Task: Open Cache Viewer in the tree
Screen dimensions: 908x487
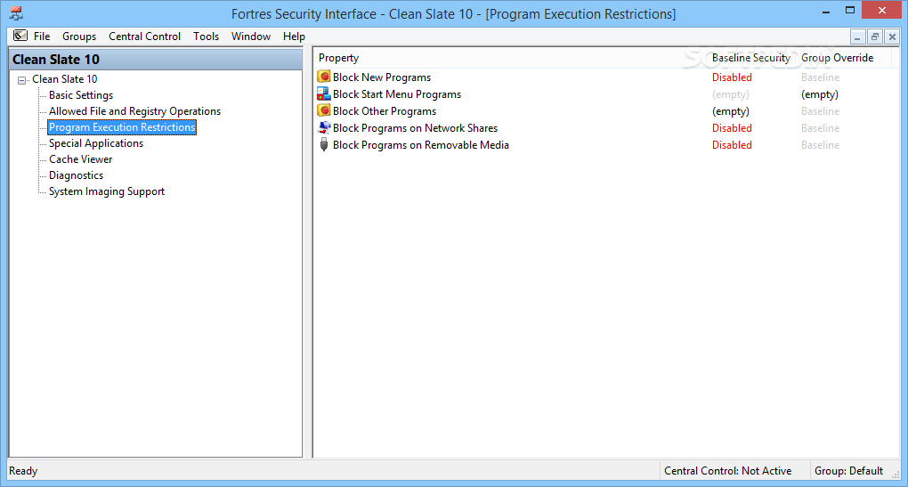Action: 80,159
